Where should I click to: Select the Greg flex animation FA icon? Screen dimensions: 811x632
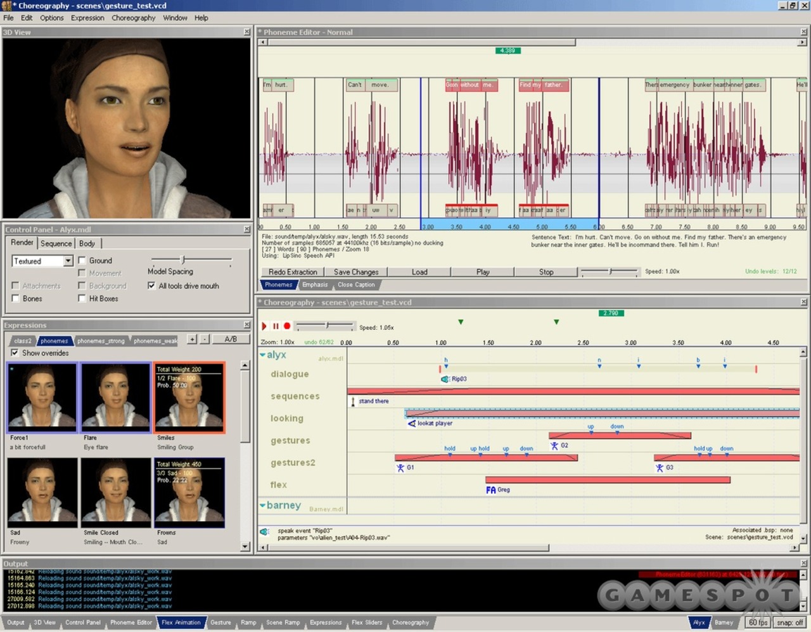click(491, 490)
